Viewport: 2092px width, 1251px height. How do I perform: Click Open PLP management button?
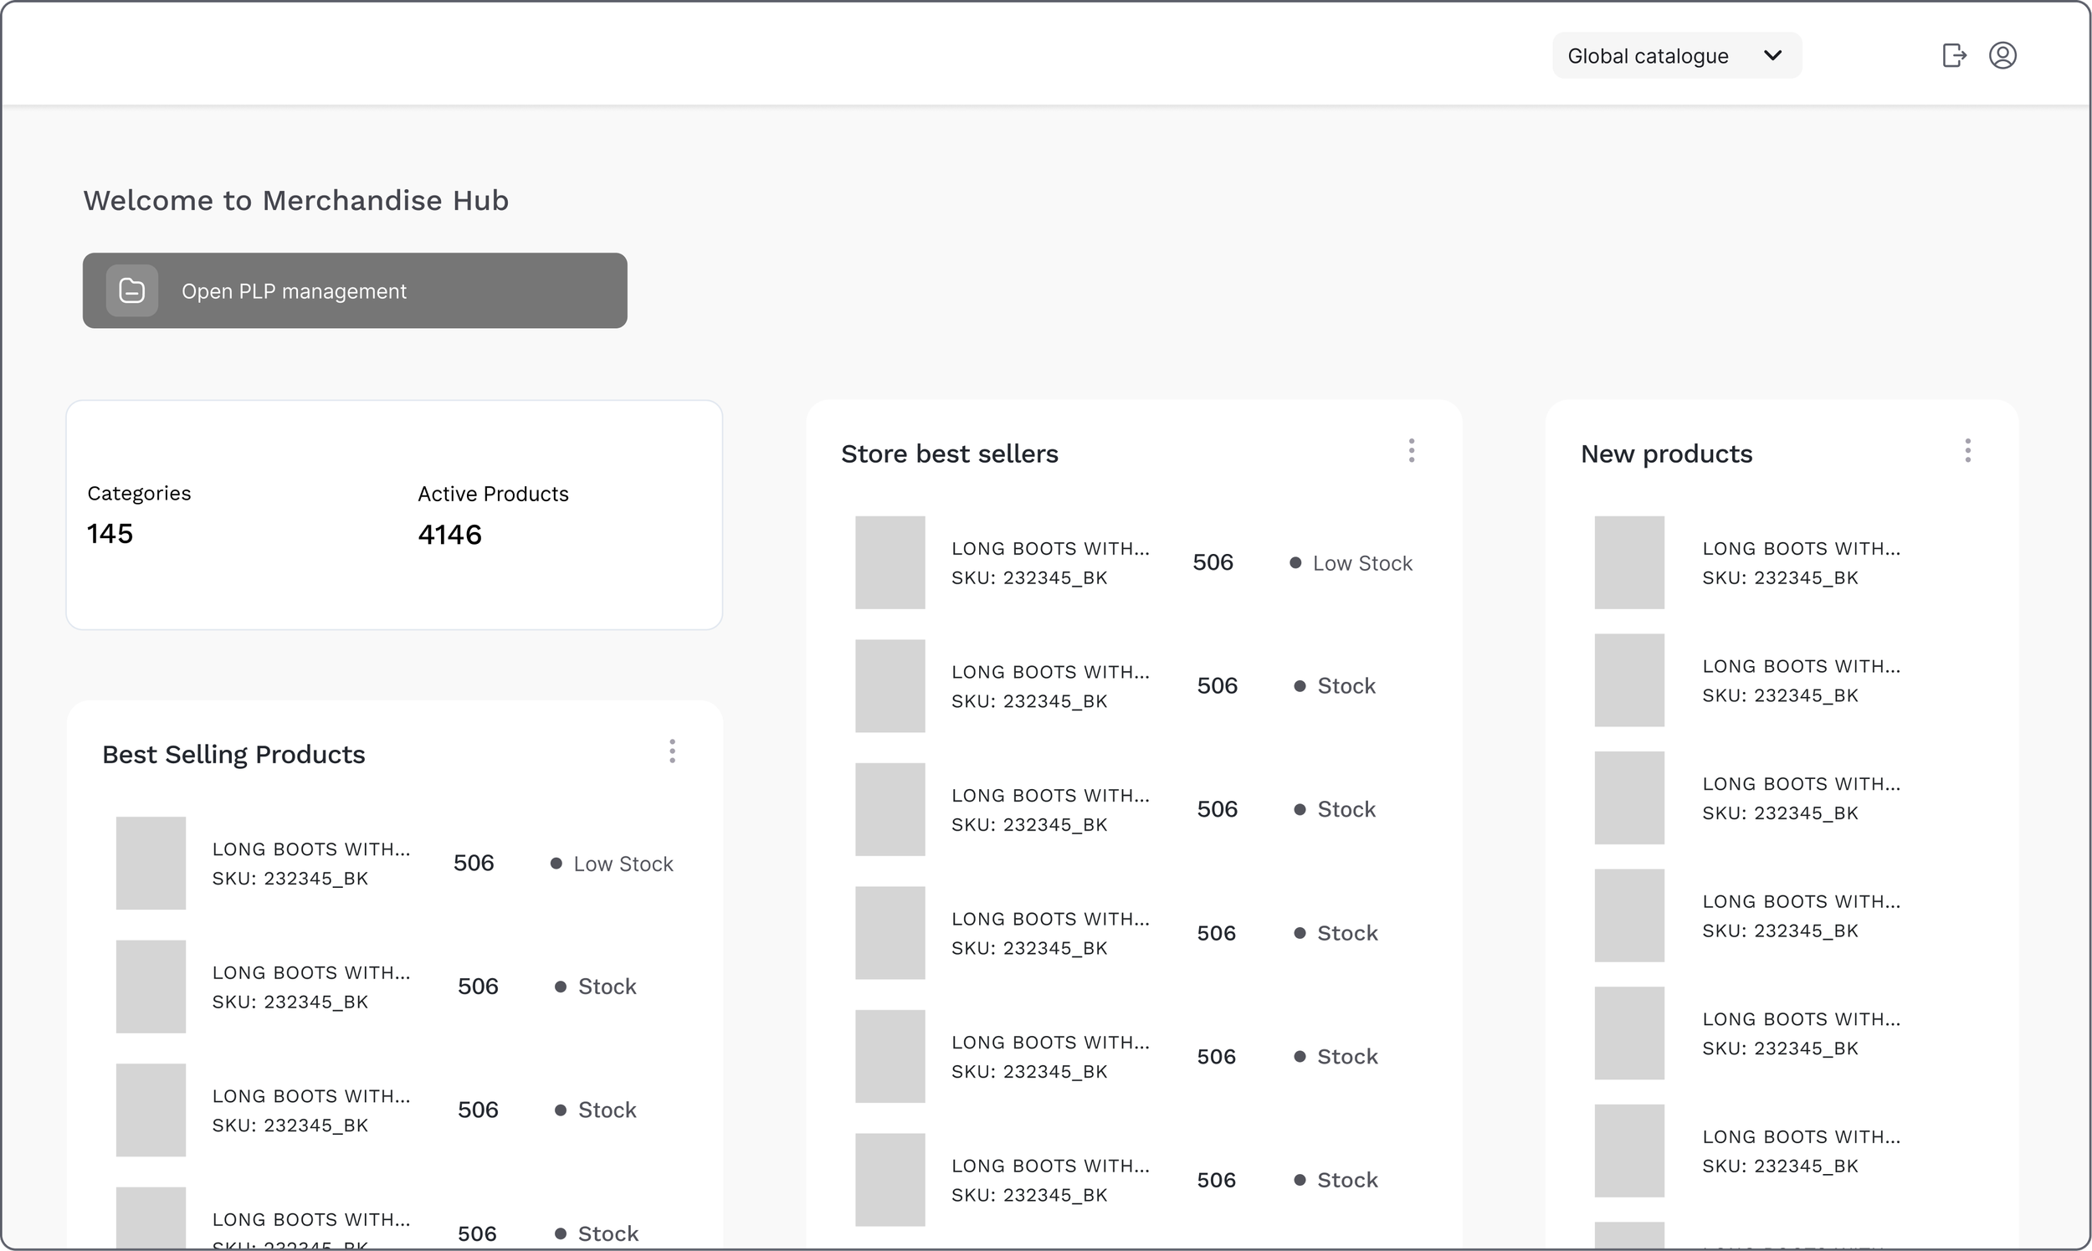click(355, 291)
